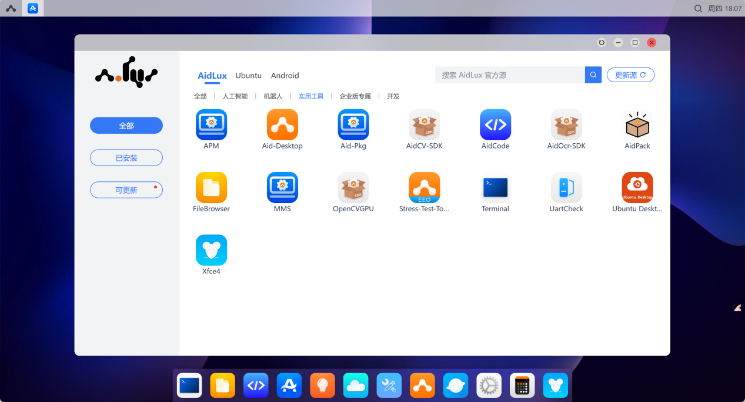The height and width of the screenshot is (402, 745).
Task: Select the 实用工具 category filter
Action: 311,96
